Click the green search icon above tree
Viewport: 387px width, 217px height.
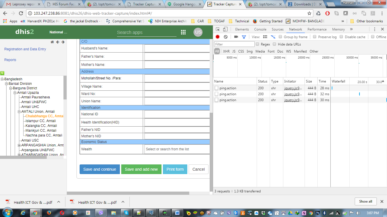[2, 73]
